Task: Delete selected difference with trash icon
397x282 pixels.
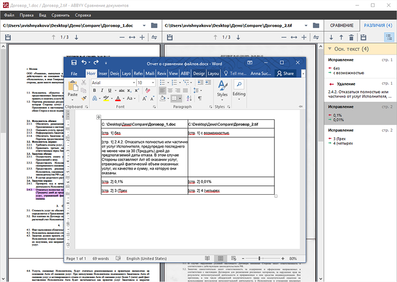Action: [351, 38]
